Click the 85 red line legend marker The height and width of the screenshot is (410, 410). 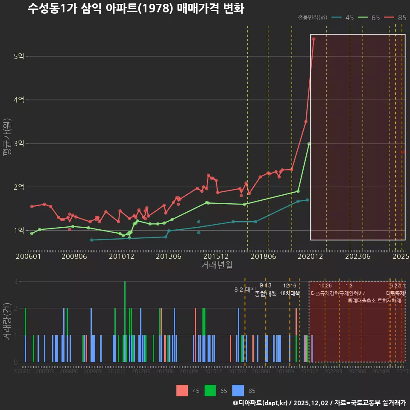pyautogui.click(x=389, y=18)
